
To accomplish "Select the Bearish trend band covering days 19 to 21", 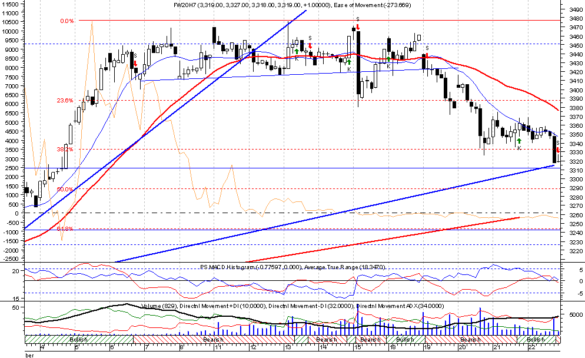I will pyautogui.click(x=471, y=339).
